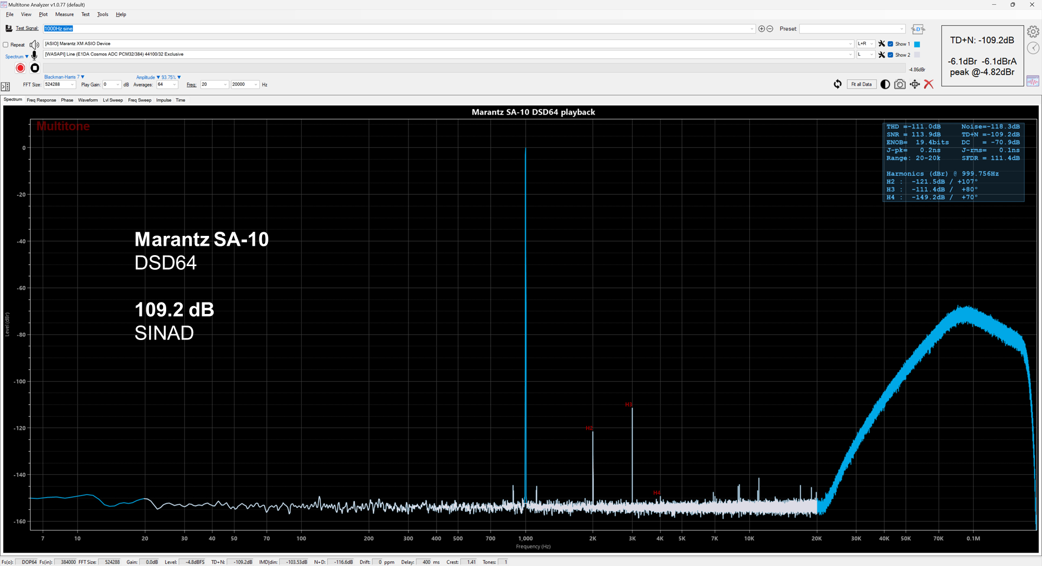
Task: Click the Fit all Data button
Action: [x=861, y=84]
